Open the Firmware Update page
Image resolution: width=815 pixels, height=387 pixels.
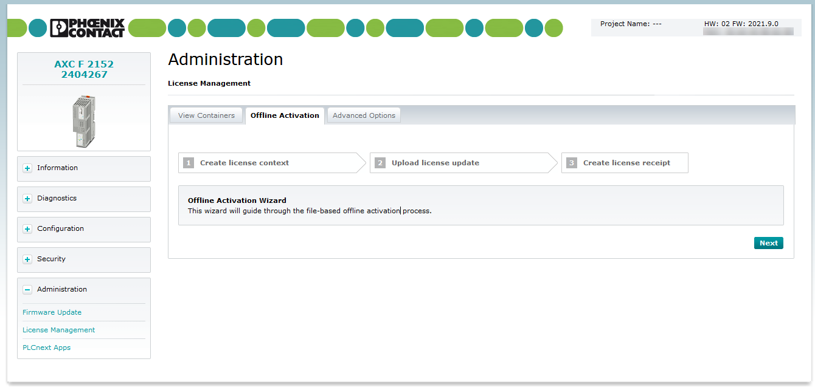pyautogui.click(x=52, y=312)
